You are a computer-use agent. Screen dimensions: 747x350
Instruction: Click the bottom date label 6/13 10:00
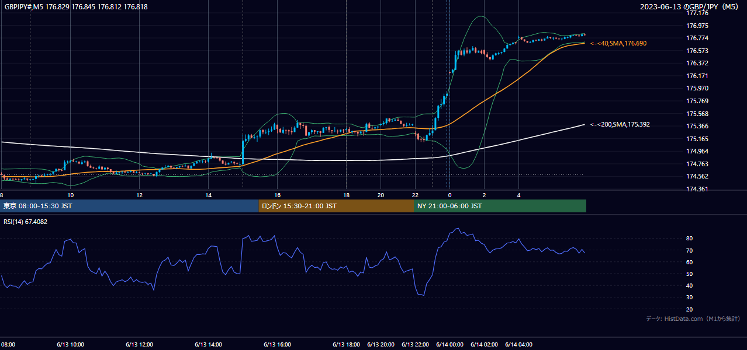tap(70, 345)
